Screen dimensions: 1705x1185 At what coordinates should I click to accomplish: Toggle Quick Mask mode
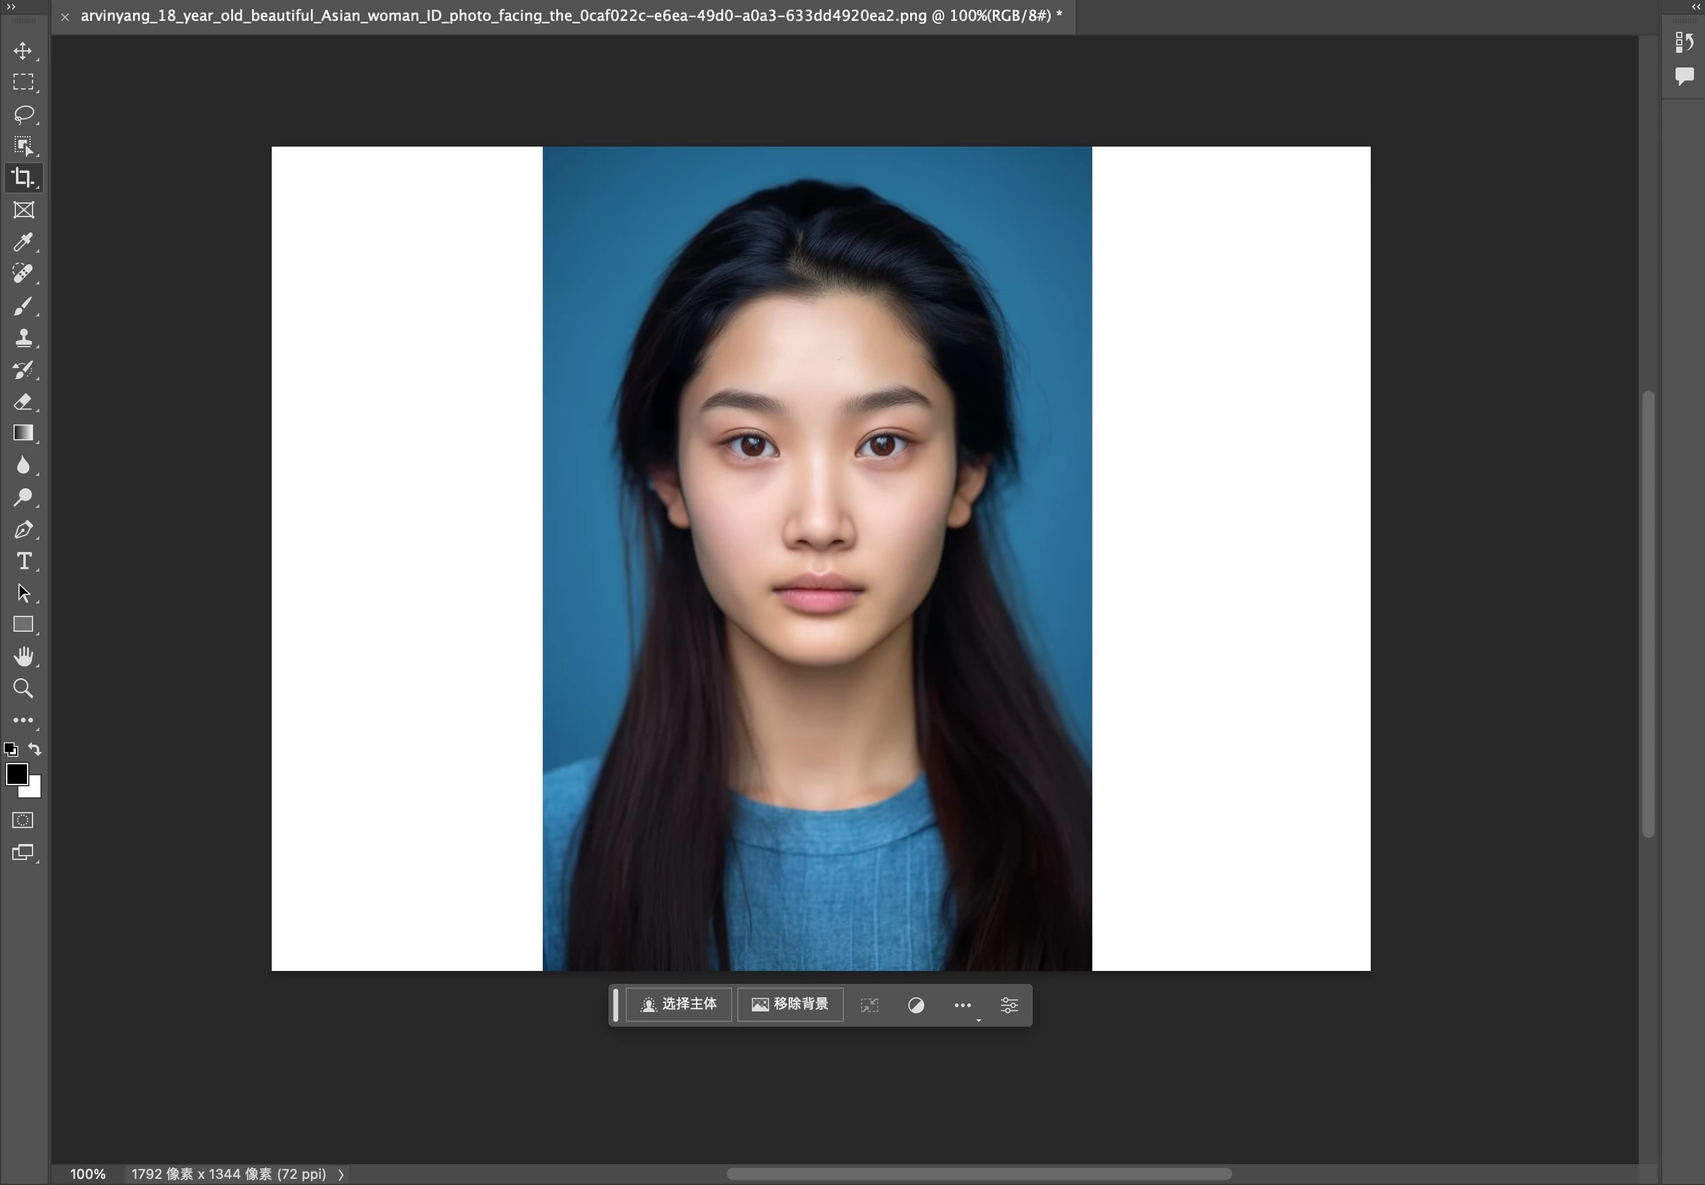(22, 819)
